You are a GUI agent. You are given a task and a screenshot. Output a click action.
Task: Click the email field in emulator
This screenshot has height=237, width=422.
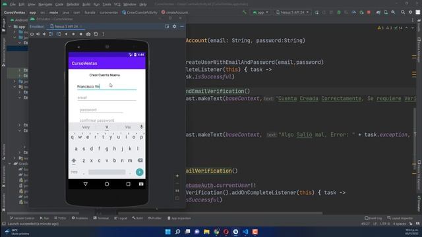(x=107, y=97)
